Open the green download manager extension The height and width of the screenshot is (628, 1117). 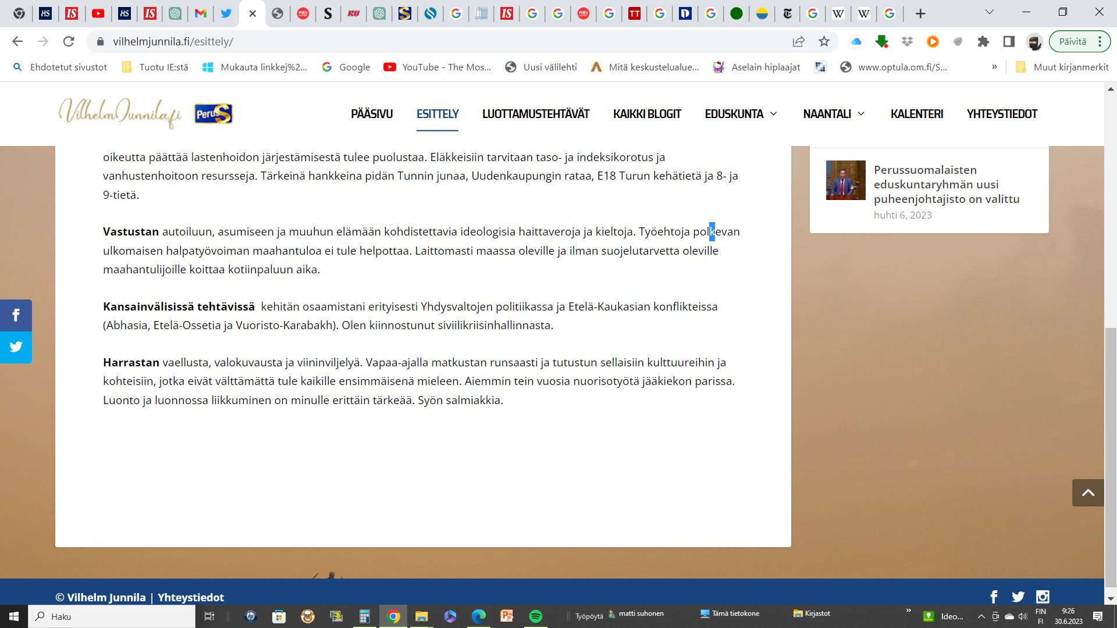click(882, 41)
